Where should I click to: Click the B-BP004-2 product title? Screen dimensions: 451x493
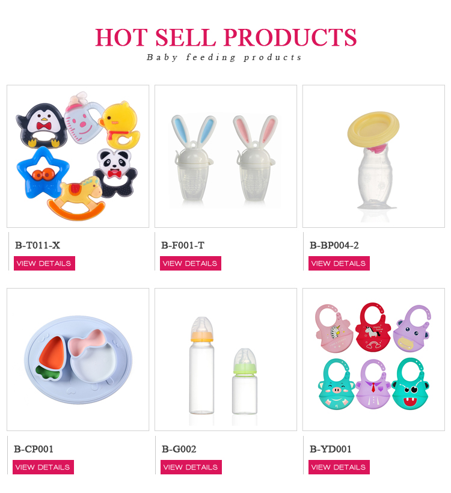[x=334, y=245]
